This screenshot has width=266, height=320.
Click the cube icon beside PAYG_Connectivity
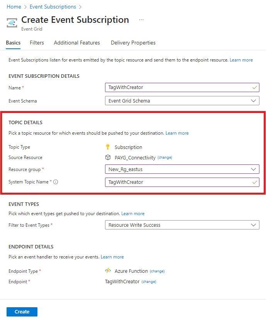108,157
